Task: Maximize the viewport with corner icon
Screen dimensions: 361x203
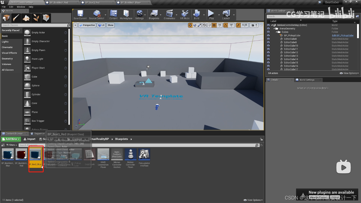Action: 261,25
